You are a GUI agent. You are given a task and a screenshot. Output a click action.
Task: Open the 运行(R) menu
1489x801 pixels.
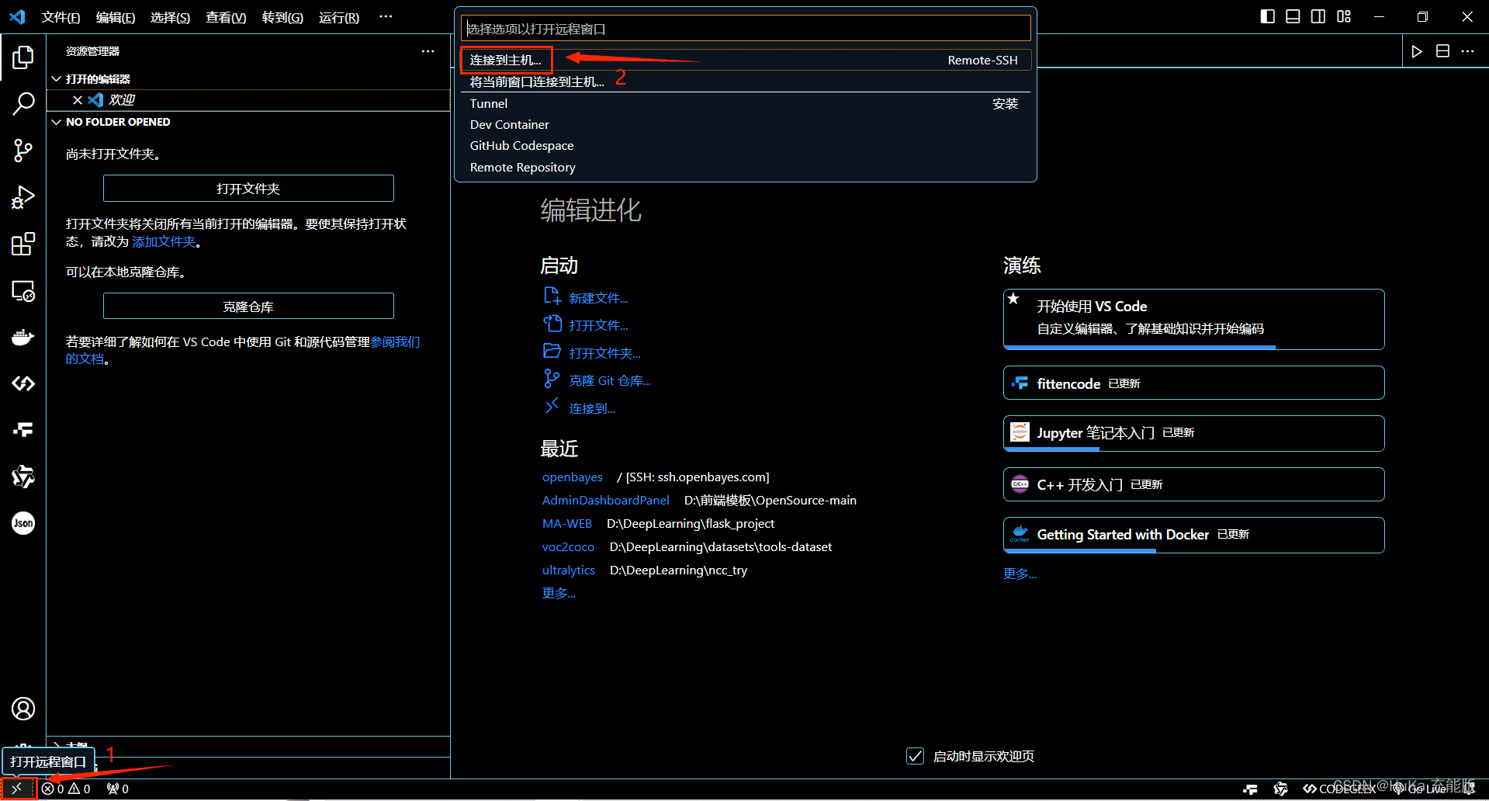coord(339,17)
